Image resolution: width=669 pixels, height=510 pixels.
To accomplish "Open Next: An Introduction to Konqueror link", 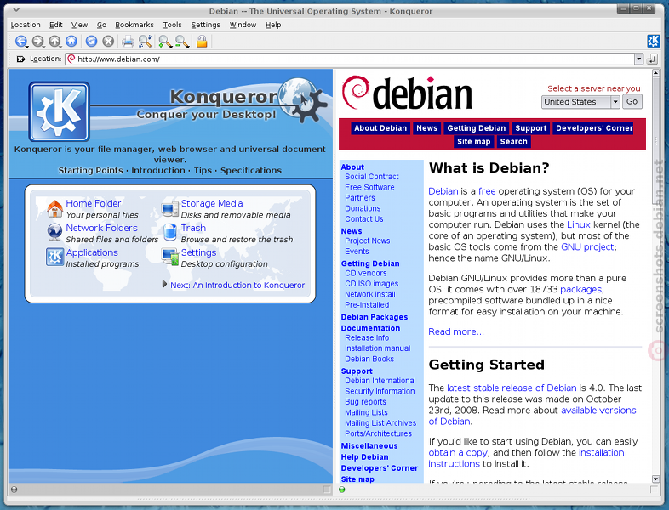I will click(237, 285).
